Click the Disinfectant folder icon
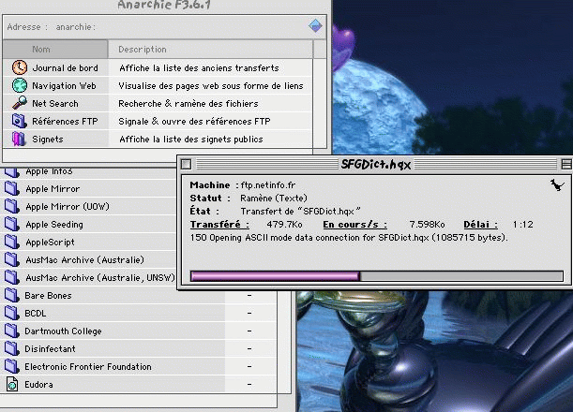 point(11,349)
